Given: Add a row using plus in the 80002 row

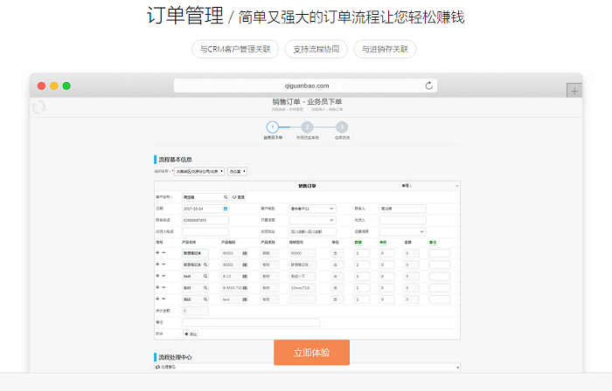Looking at the screenshot, I should [157, 264].
